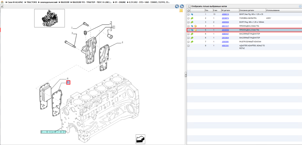
Task: Click the 'К-во' column header
Action: point(217,10)
